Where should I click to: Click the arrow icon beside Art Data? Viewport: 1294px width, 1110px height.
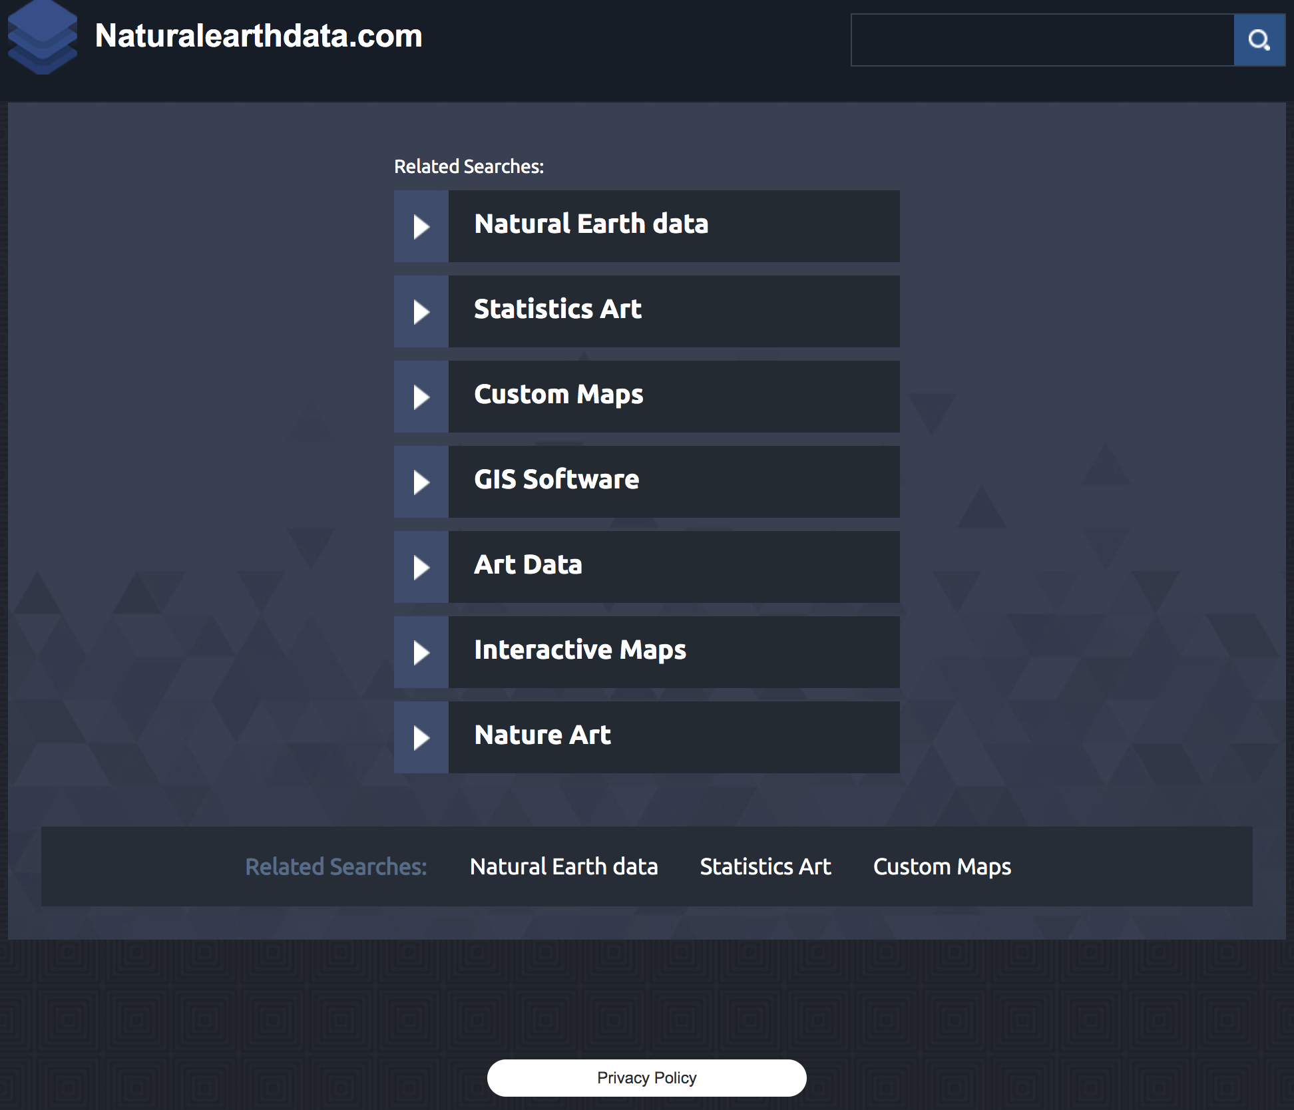click(x=421, y=567)
